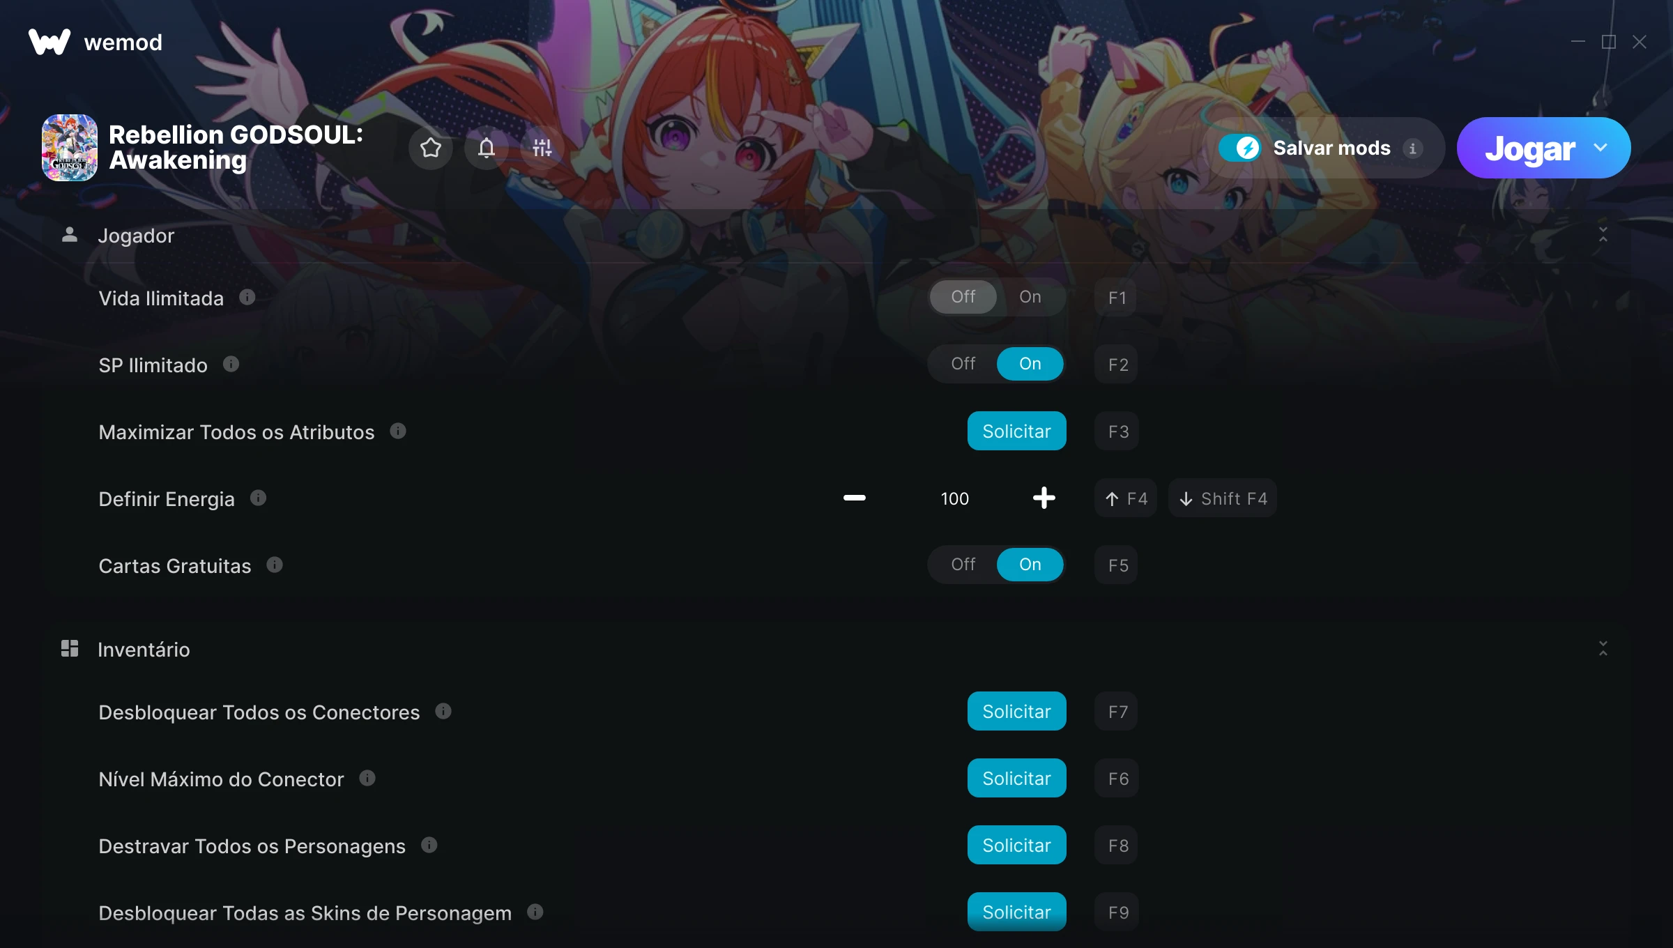Show info for Vida Ilimitada
The width and height of the screenshot is (1673, 948).
click(247, 298)
